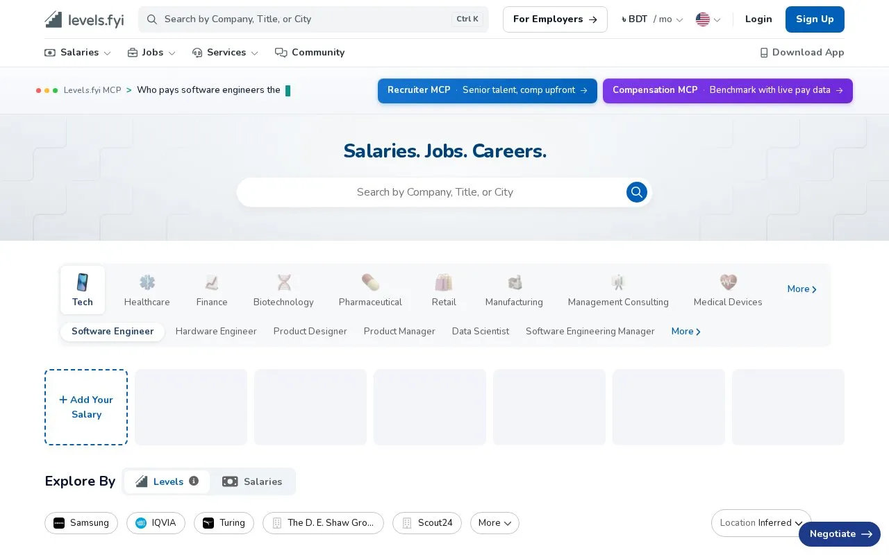Open the Community page
Screen dimensions: 889x555
point(310,53)
